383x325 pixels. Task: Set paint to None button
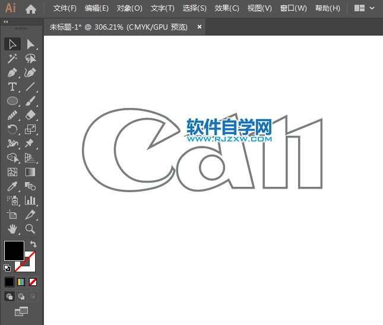pyautogui.click(x=33, y=282)
